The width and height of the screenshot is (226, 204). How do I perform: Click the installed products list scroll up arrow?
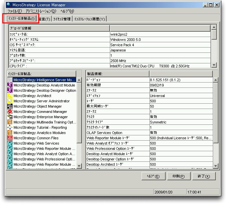[x=79, y=80]
